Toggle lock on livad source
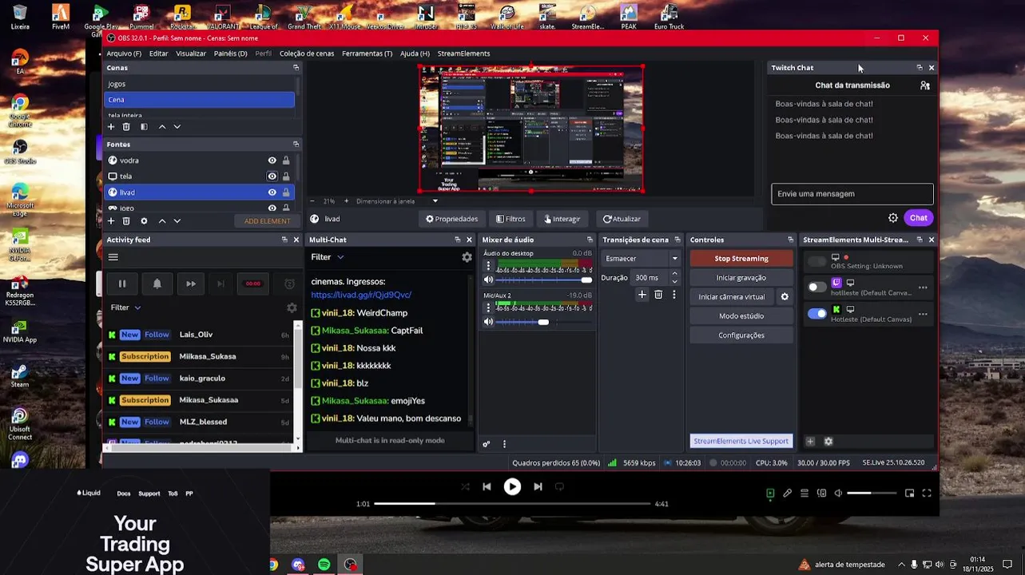The image size is (1025, 575). coord(286,192)
